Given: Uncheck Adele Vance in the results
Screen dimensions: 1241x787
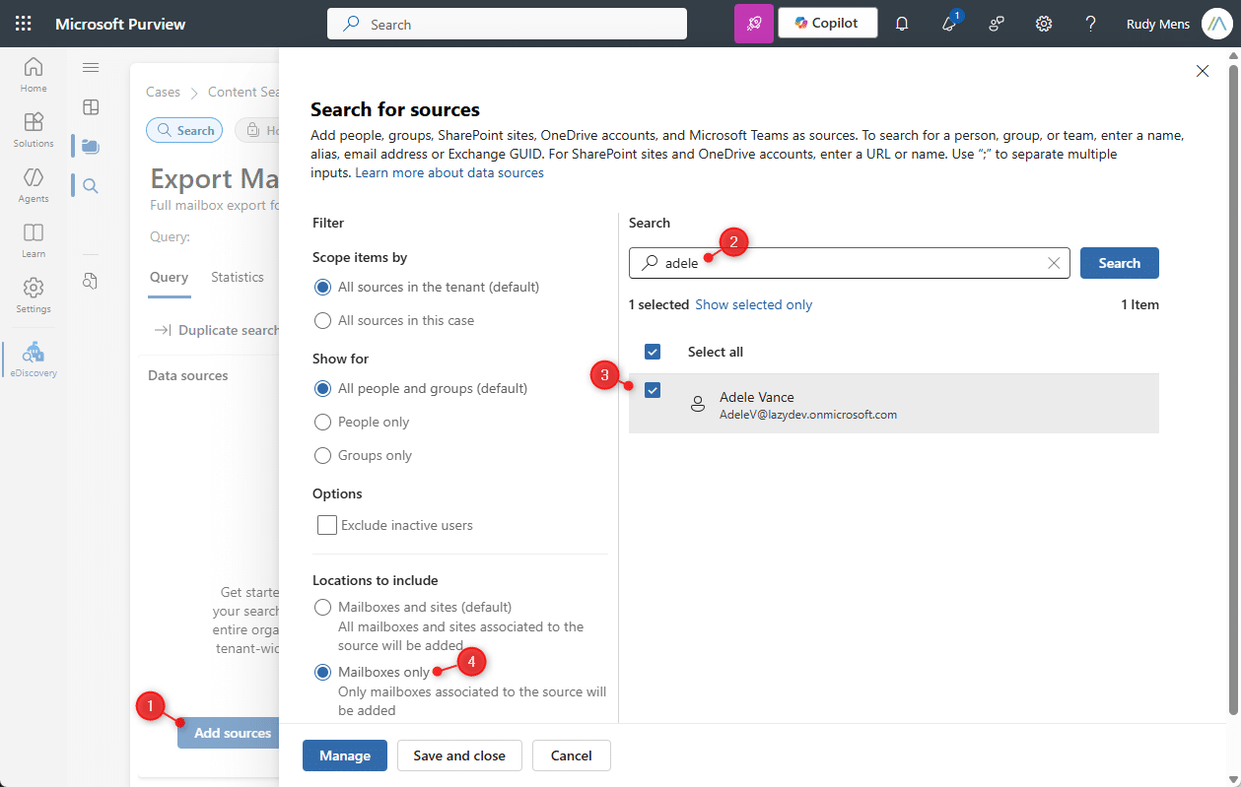Looking at the screenshot, I should [x=653, y=390].
